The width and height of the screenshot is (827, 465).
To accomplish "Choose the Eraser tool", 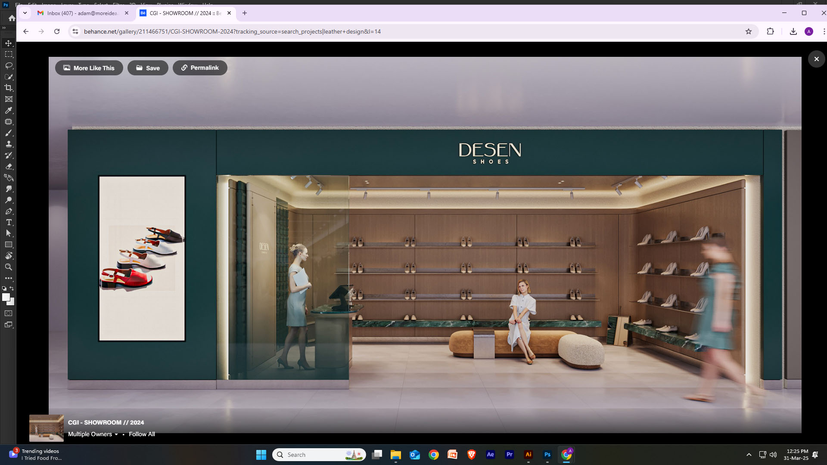I will [x=9, y=166].
